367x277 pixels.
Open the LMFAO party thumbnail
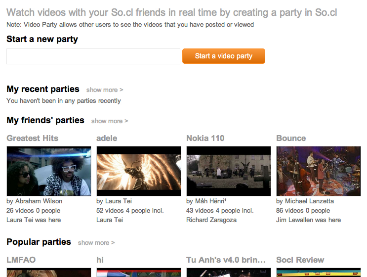tap(49, 273)
